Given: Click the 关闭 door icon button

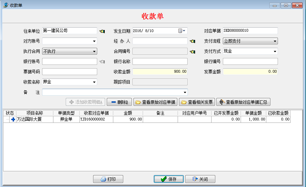Looking at the screenshot, I should coord(200,179).
